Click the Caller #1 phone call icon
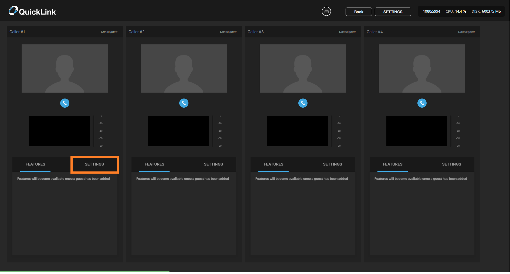Viewport: 510px width, 274px height. coord(65,103)
